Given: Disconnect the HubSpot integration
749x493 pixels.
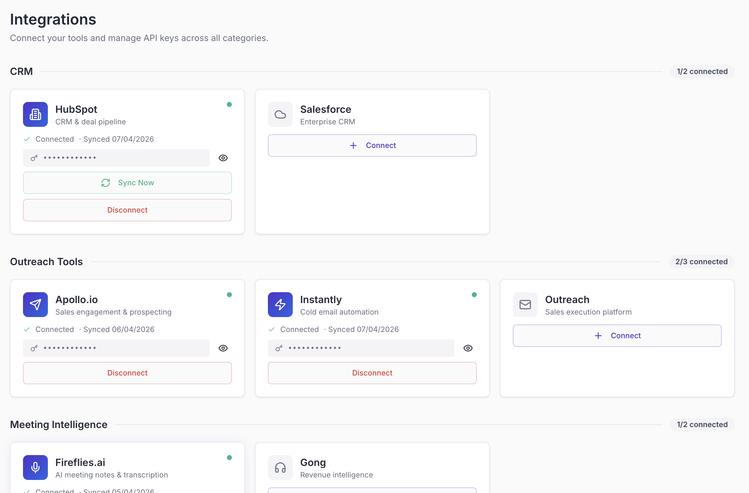Looking at the screenshot, I should coord(127,210).
